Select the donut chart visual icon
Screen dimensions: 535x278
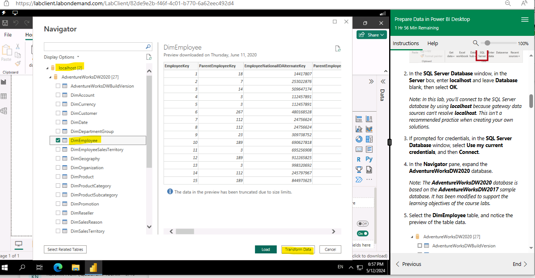tap(359, 139)
